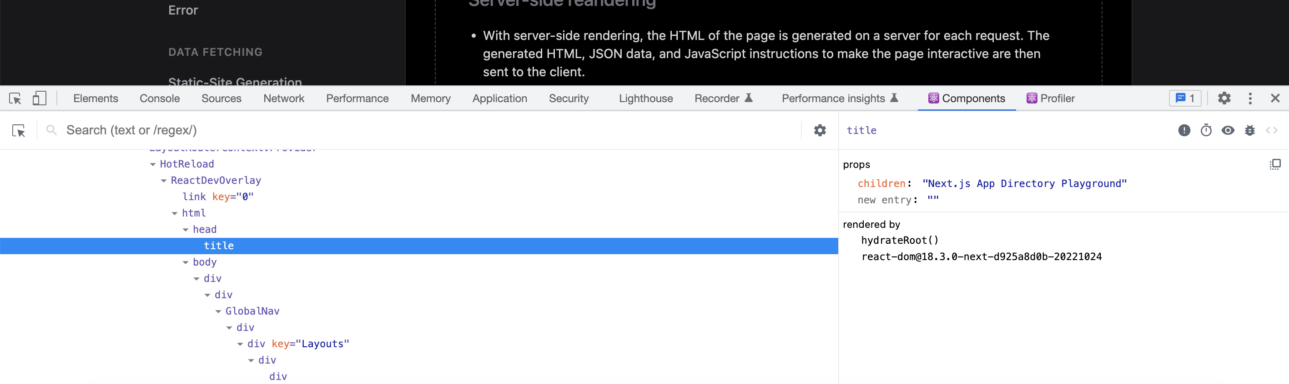Activate the React component picker icon
The width and height of the screenshot is (1289, 384).
pos(19,130)
